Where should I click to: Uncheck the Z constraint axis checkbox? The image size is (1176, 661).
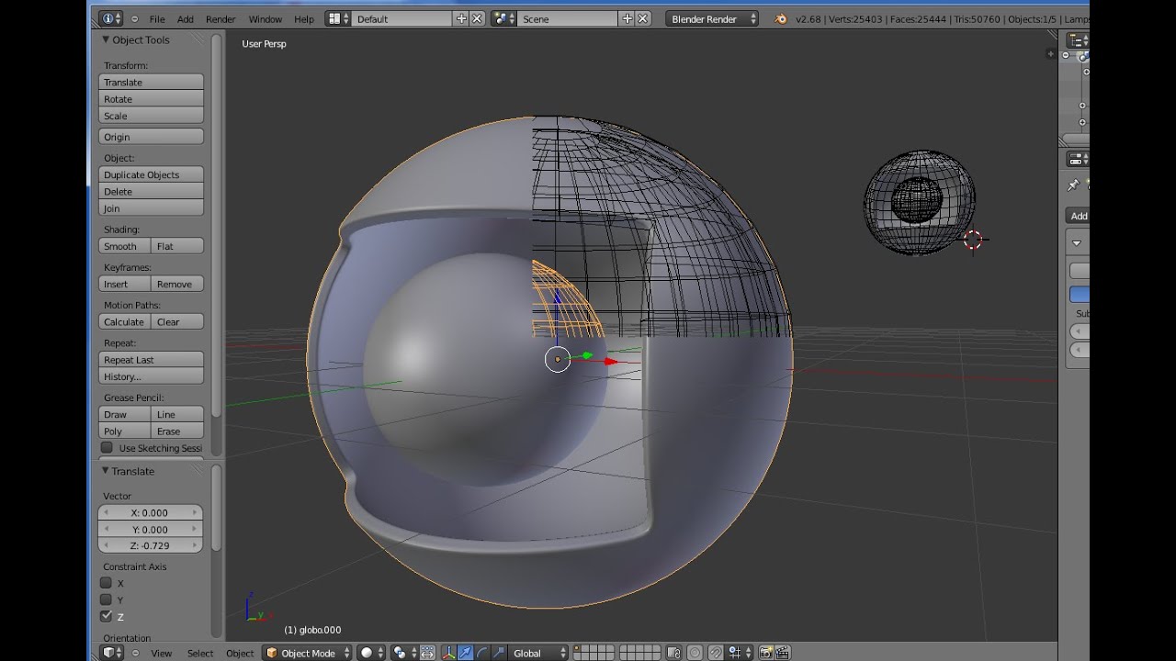coord(107,616)
